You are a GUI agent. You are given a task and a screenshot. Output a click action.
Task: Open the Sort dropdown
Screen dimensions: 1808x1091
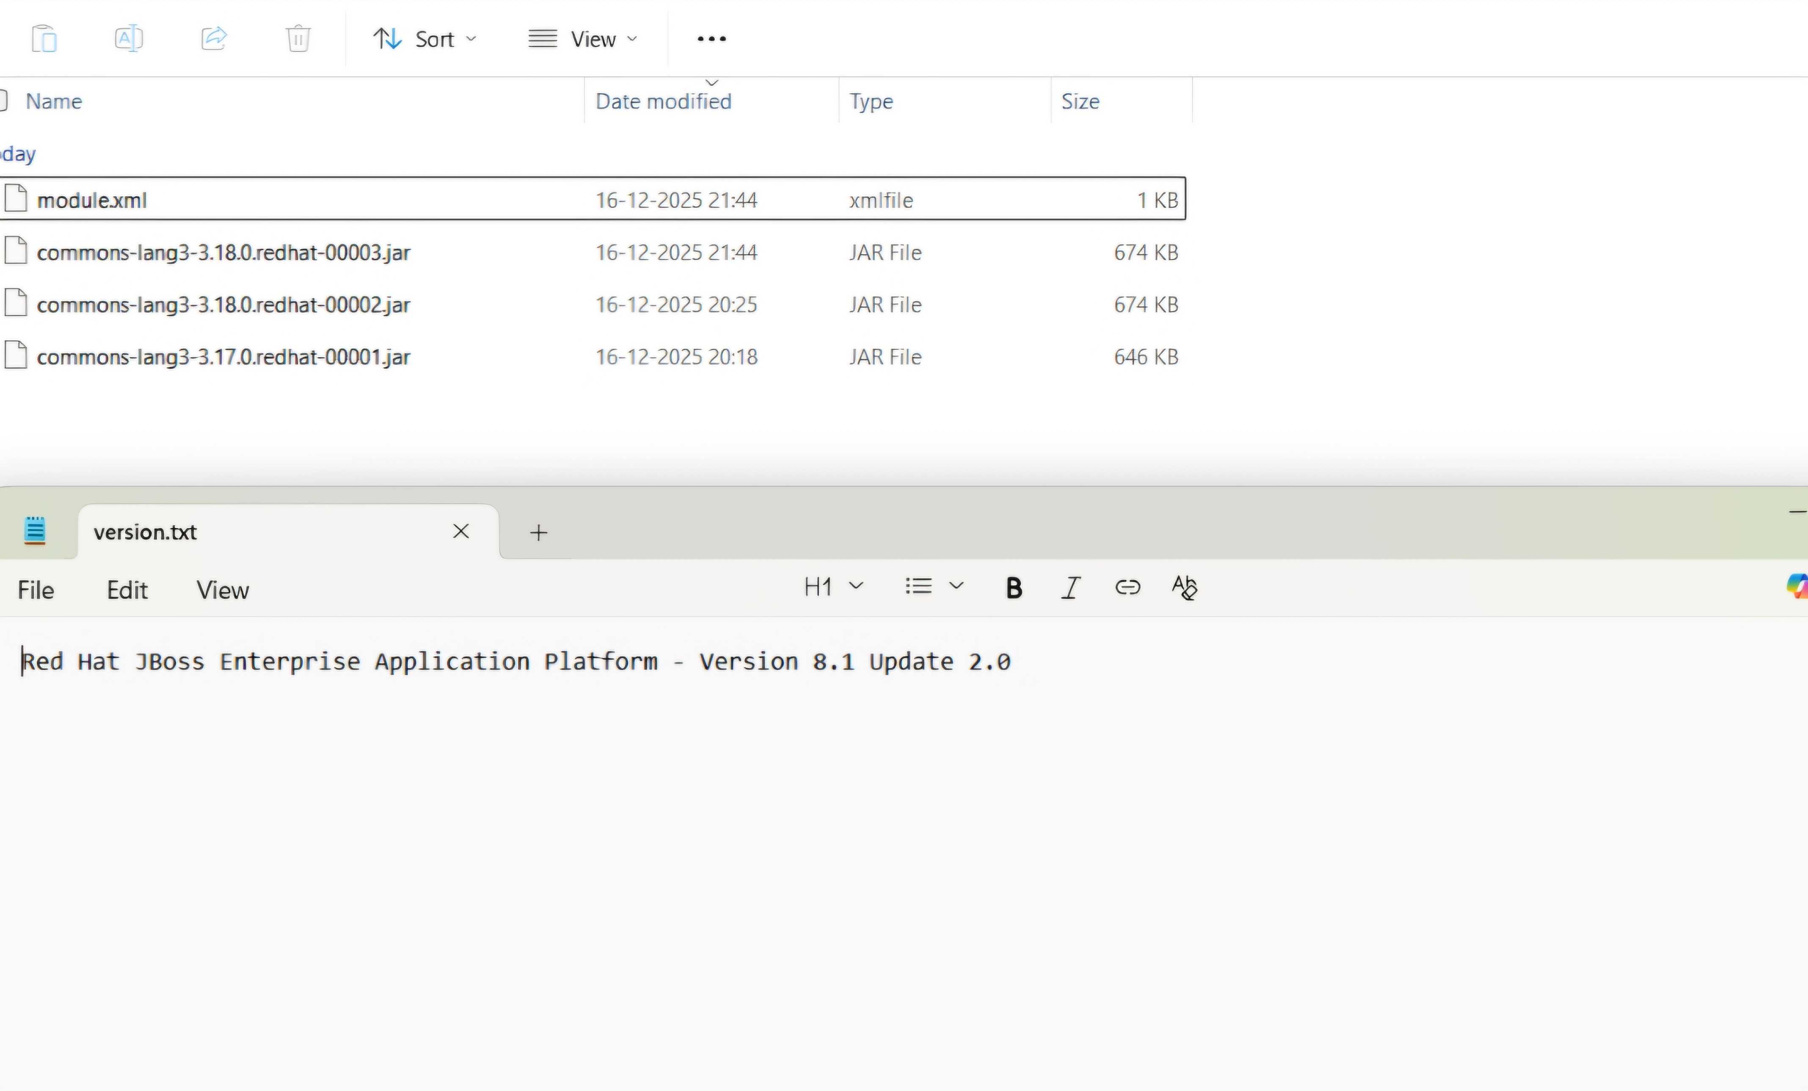click(x=424, y=38)
